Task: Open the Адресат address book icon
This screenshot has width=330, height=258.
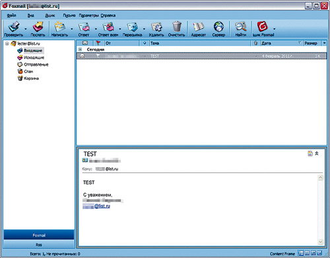Action: click(x=199, y=27)
